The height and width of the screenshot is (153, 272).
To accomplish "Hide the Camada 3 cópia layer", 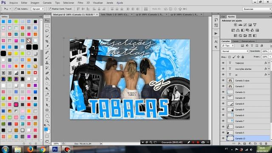I will coord(223,80).
